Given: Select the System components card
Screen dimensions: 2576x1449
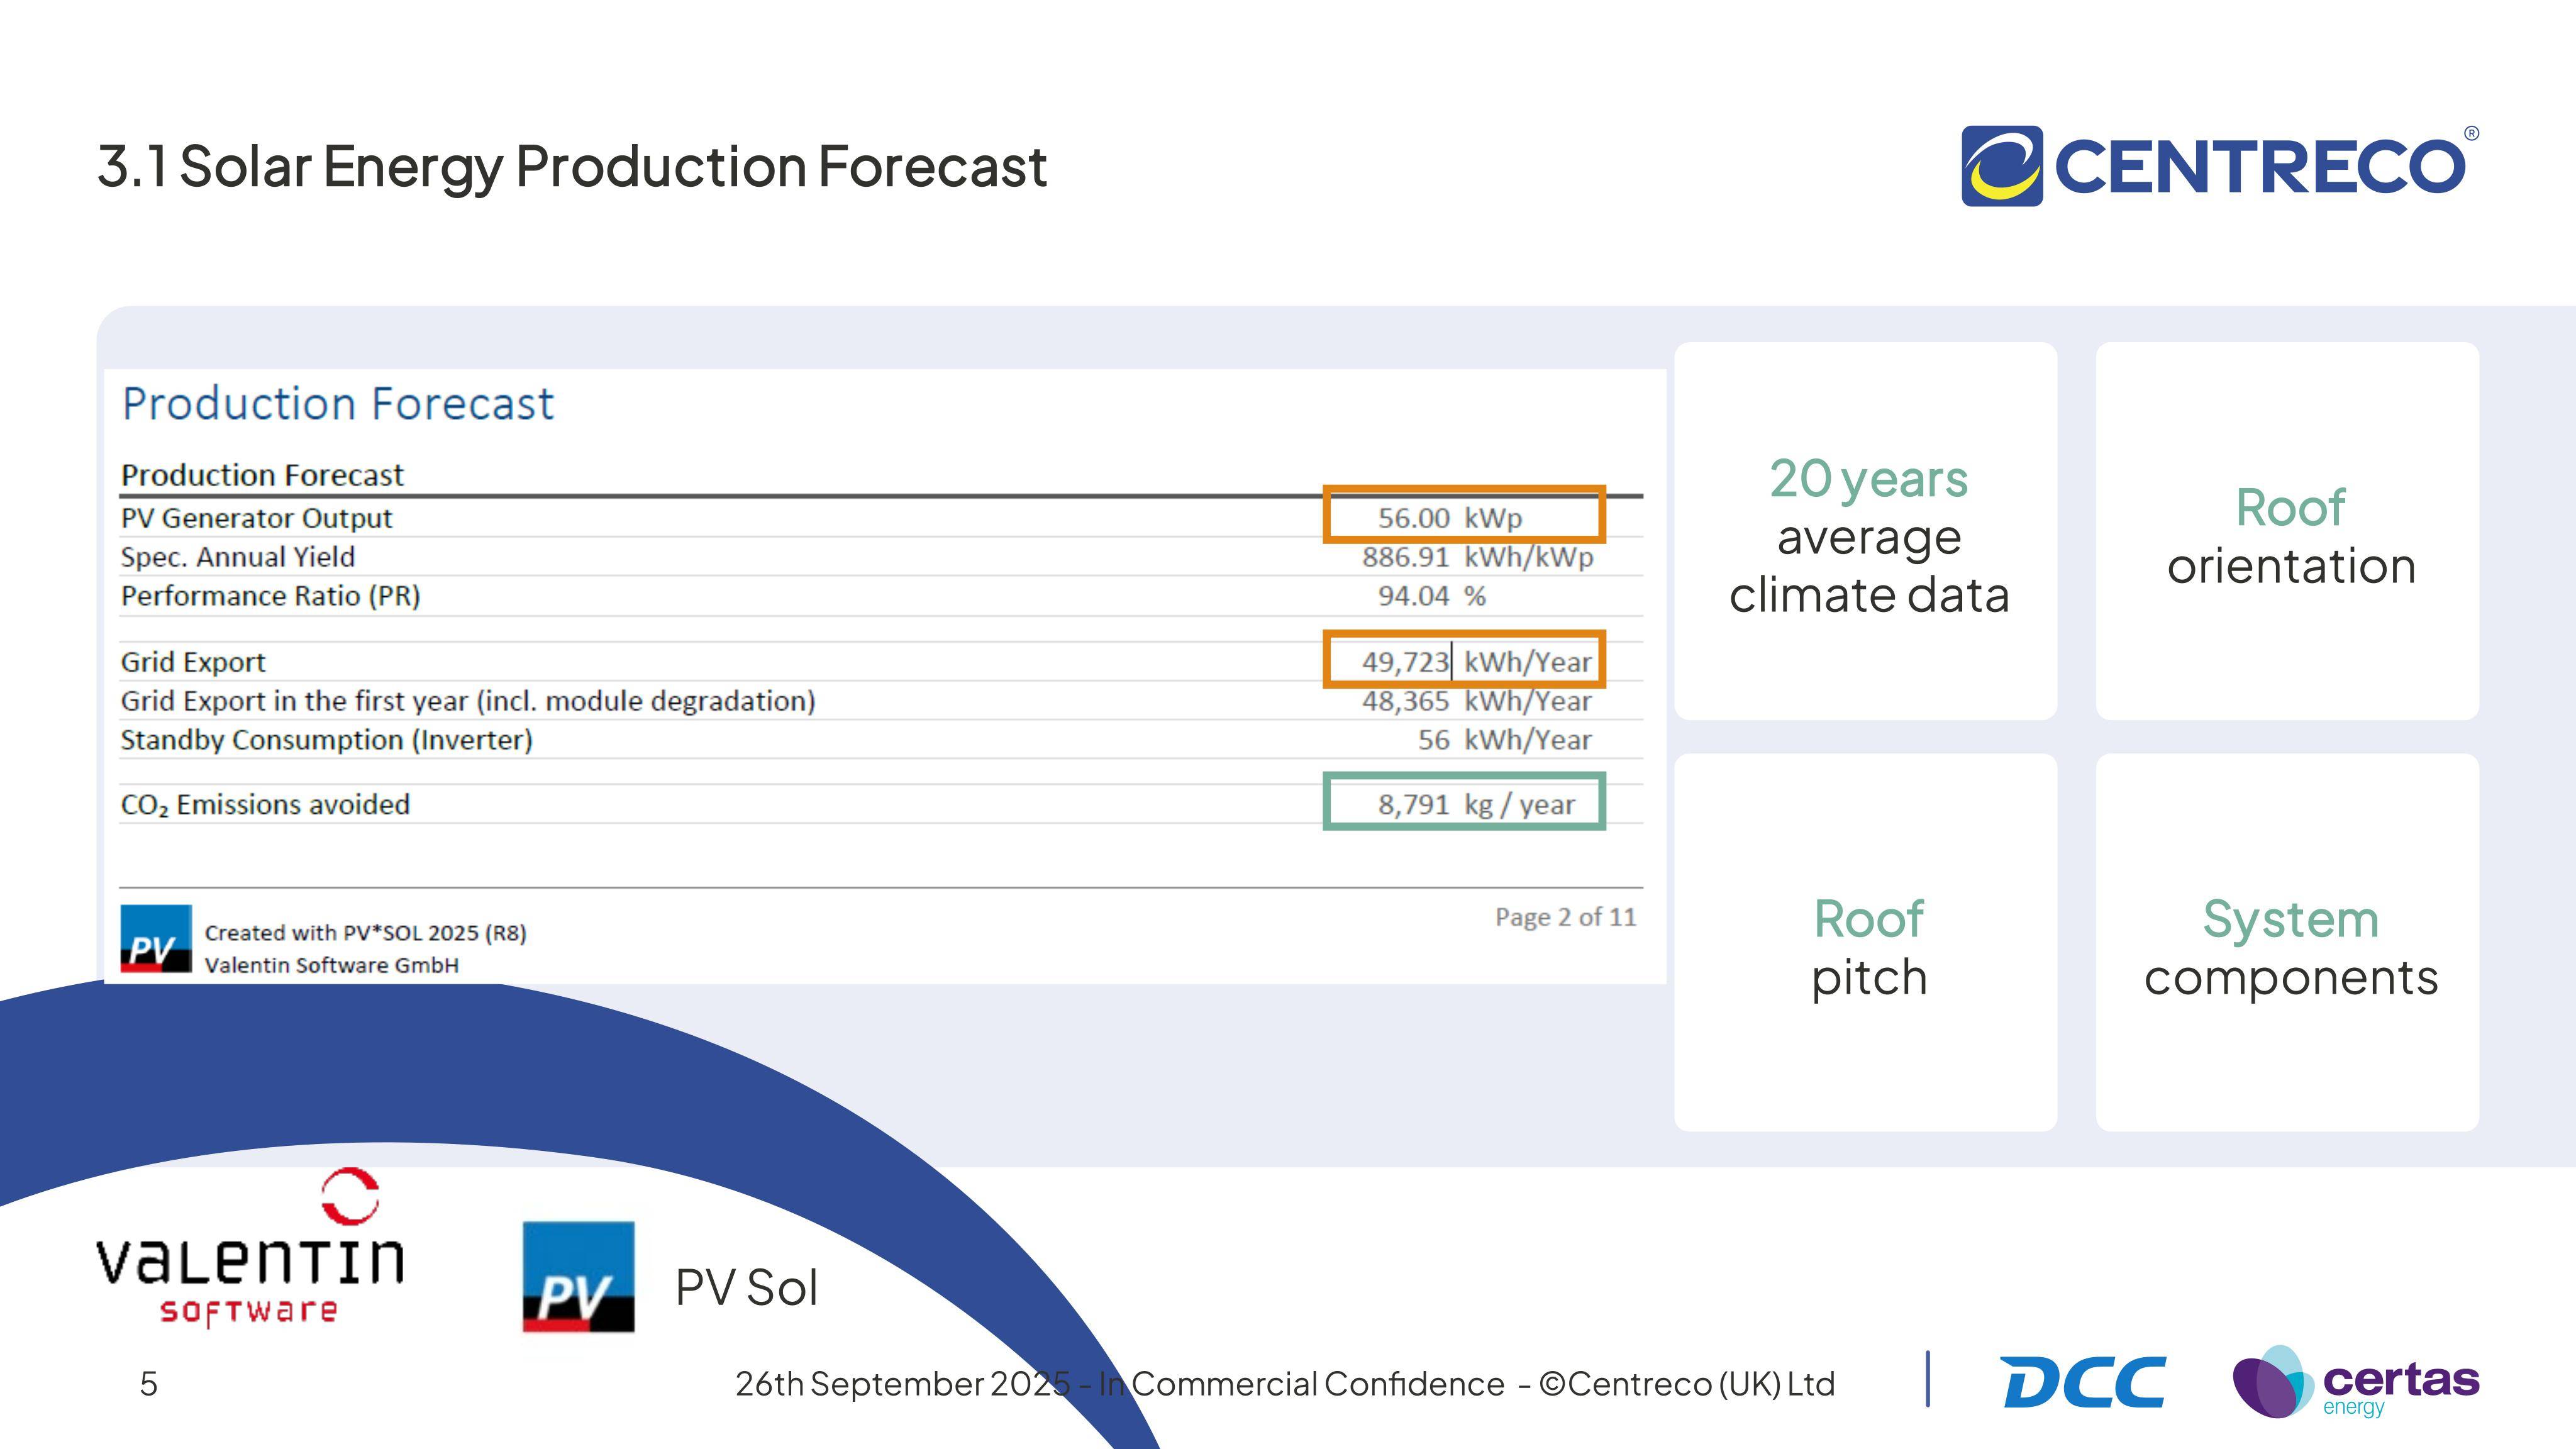Looking at the screenshot, I should (2288, 943).
